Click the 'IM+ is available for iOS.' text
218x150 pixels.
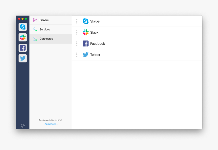point(51,120)
